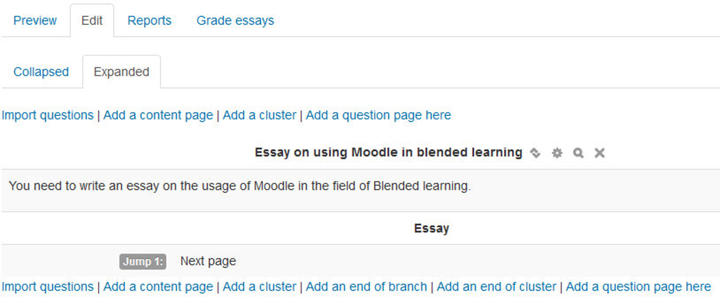Open settings gear to edit the essay page
This screenshot has height=305, width=720.
(x=557, y=153)
